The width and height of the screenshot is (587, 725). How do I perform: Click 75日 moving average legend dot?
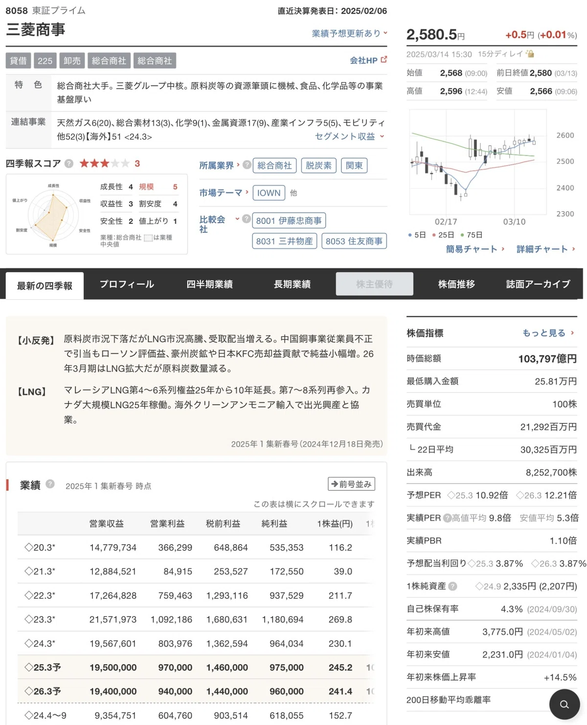click(462, 235)
